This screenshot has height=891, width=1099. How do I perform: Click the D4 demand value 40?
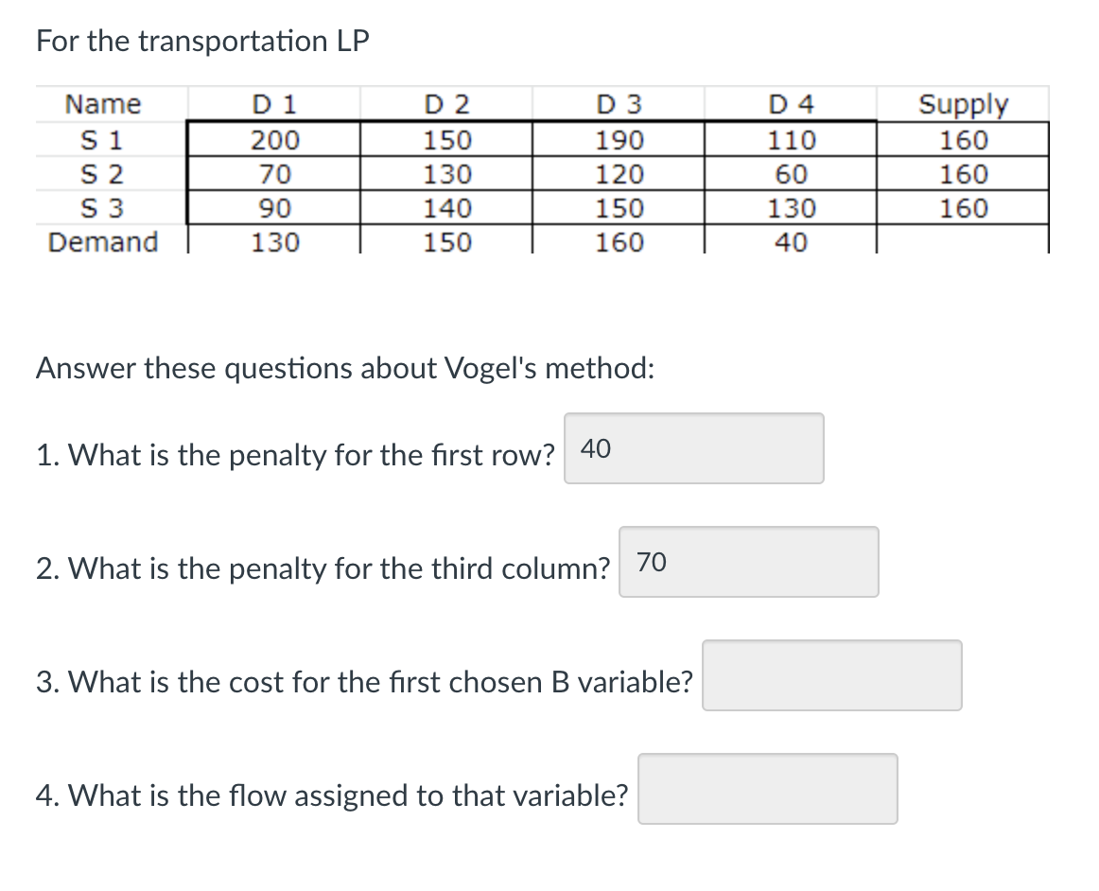tap(792, 242)
